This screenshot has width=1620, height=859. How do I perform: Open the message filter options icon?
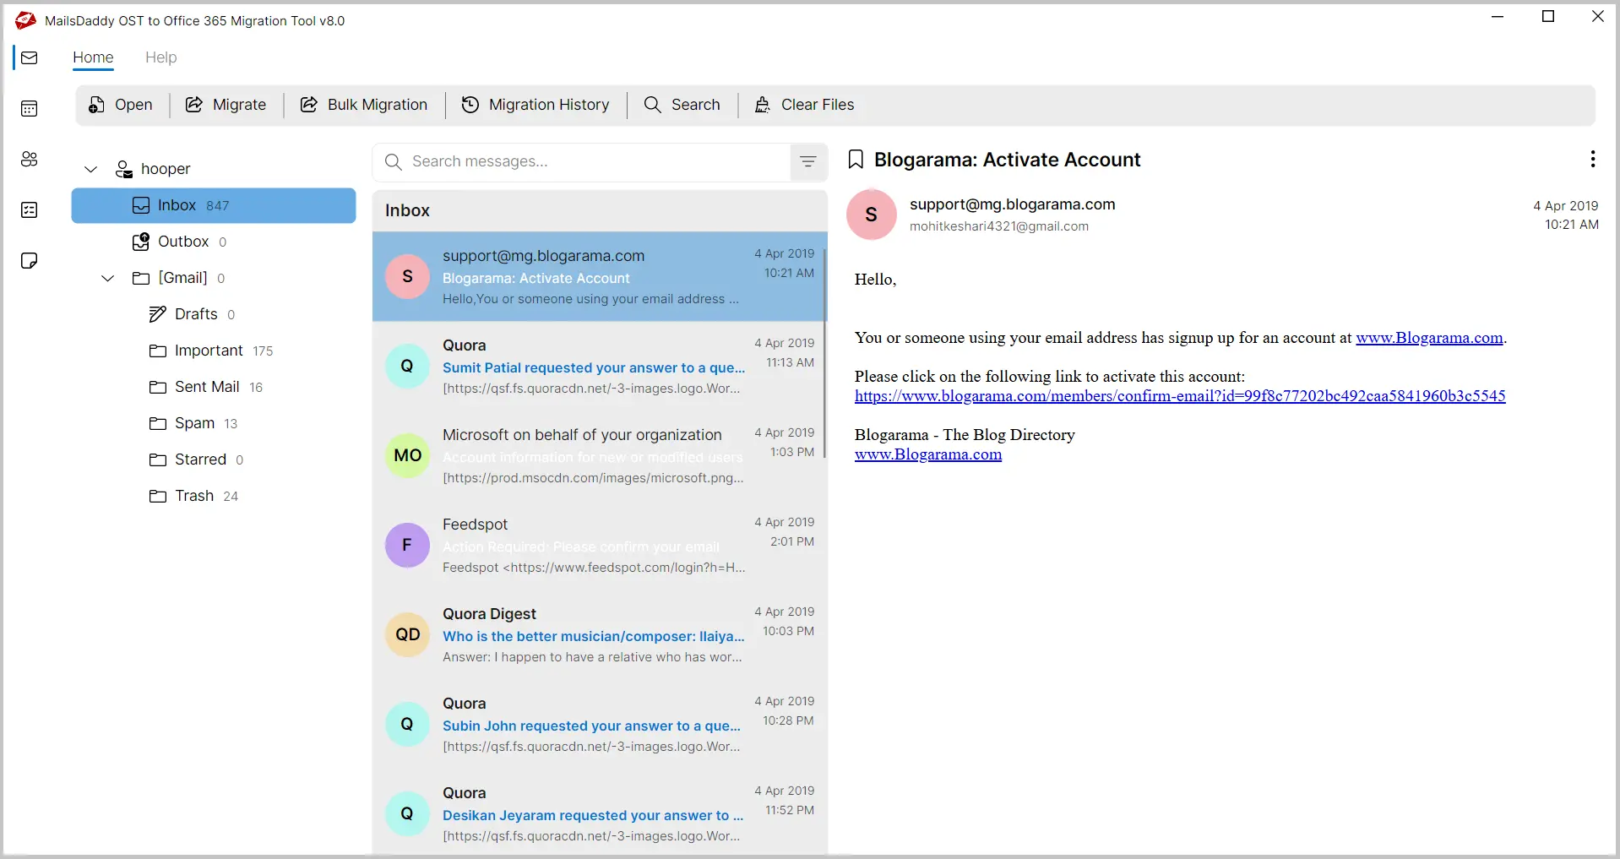pos(807,161)
